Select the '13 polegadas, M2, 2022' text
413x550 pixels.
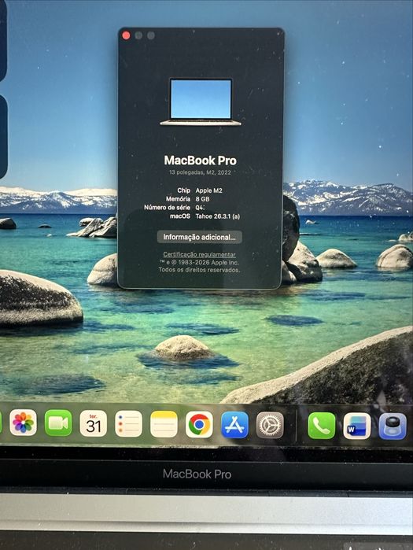coord(200,172)
